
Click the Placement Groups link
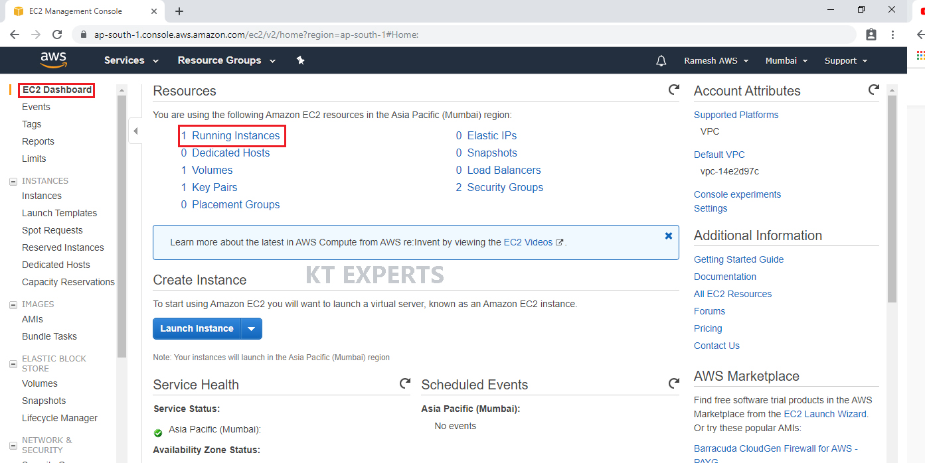click(236, 204)
